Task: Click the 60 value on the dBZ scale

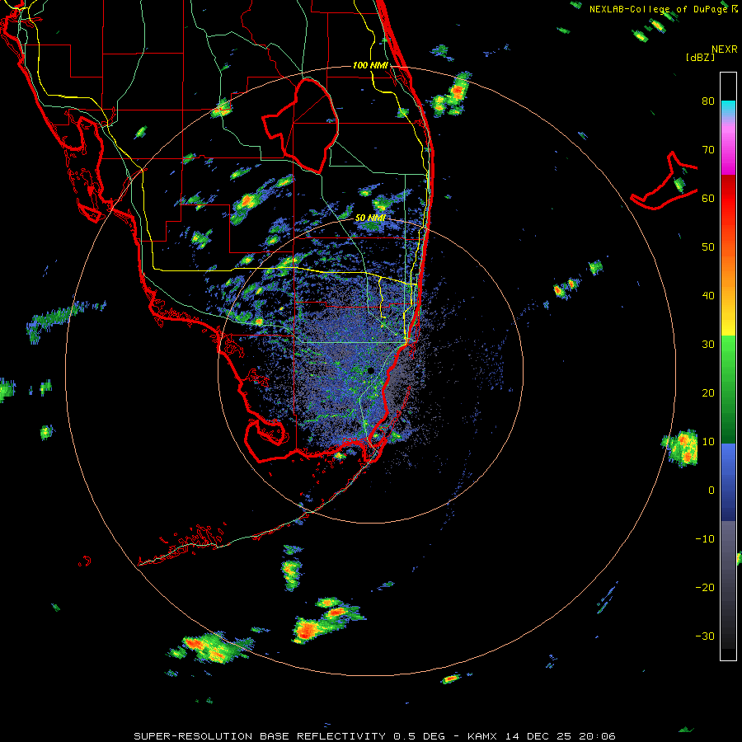Action: coord(708,198)
